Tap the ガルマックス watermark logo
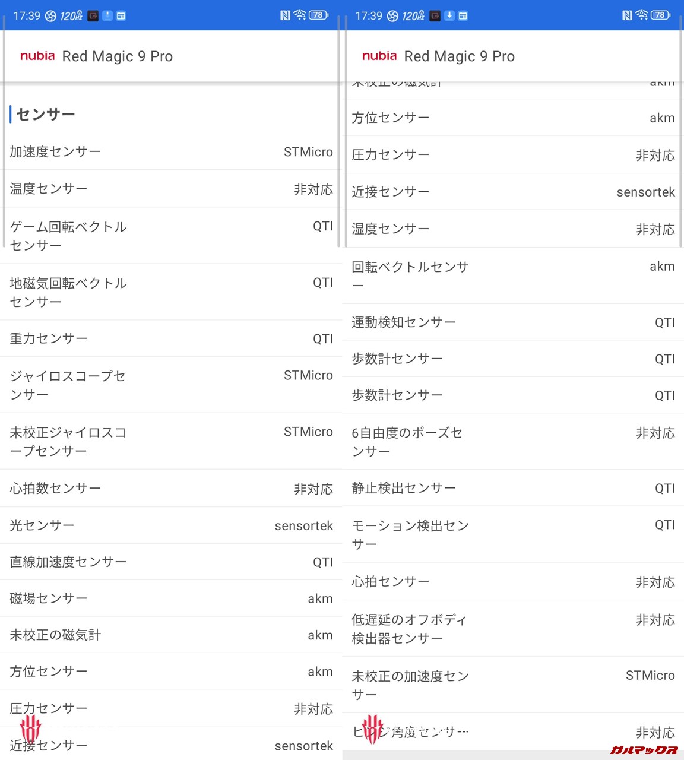This screenshot has width=684, height=760. pyautogui.click(x=644, y=750)
